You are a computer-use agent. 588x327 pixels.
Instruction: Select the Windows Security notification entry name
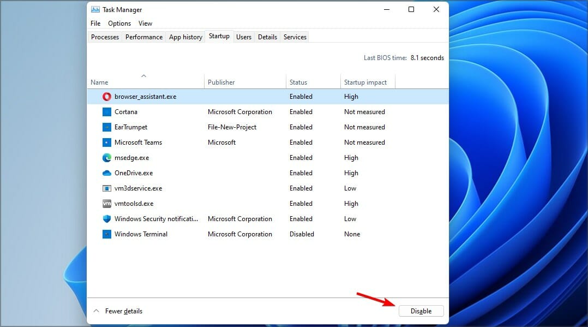coord(156,219)
